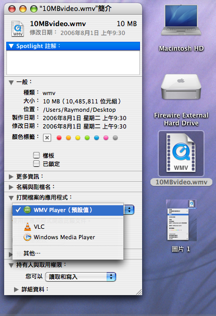The height and width of the screenshot is (316, 216).
Task: Select 其他… to pick another application
Action: tap(68, 253)
